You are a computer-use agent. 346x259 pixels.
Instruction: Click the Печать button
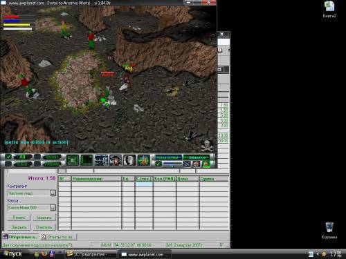coord(19,218)
